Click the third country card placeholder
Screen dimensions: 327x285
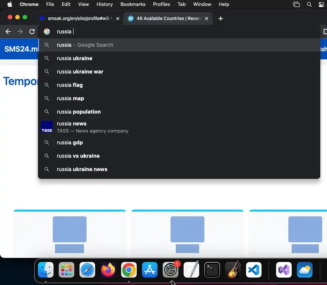[288, 234]
